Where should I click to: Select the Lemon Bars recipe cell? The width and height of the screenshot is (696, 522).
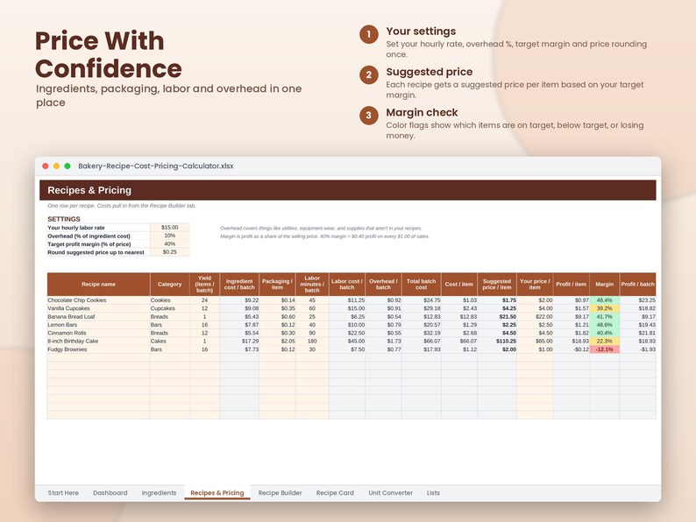98,325
